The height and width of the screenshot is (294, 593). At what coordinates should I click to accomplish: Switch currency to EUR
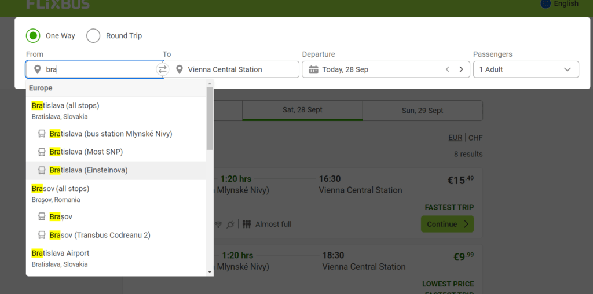(455, 138)
